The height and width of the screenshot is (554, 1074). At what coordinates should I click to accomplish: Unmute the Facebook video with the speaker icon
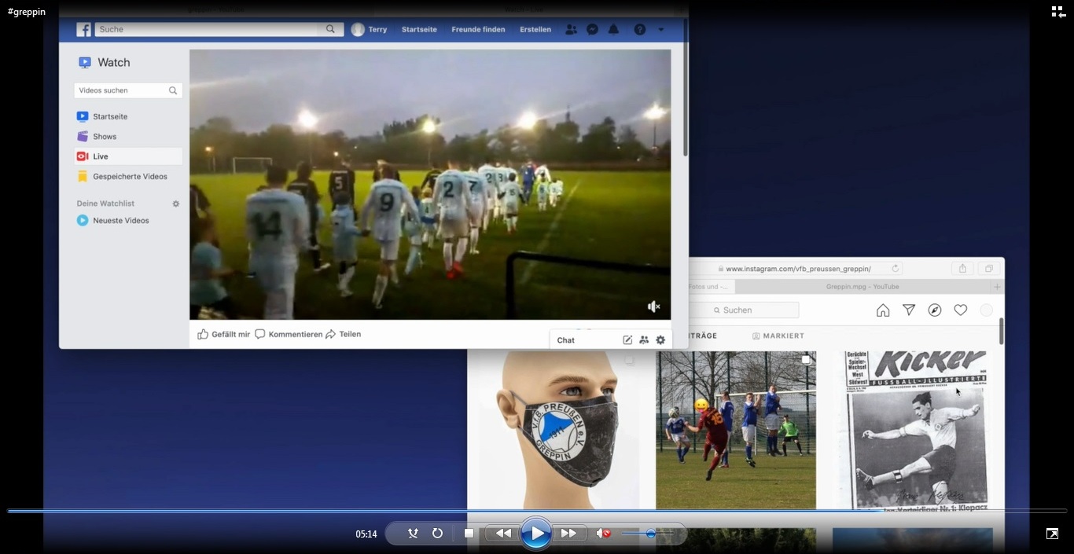click(653, 306)
